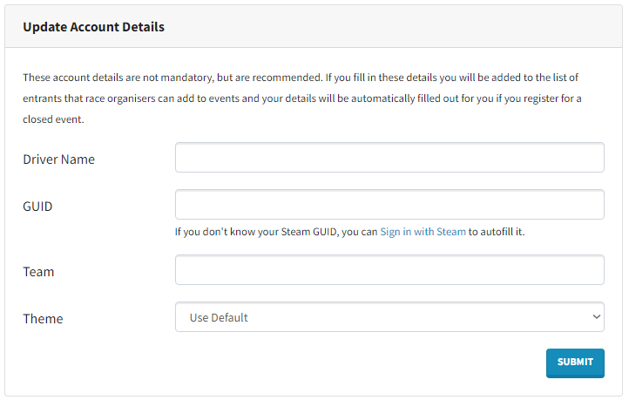The width and height of the screenshot is (629, 400).
Task: Select the 'Use Default' theme value
Action: (x=219, y=318)
